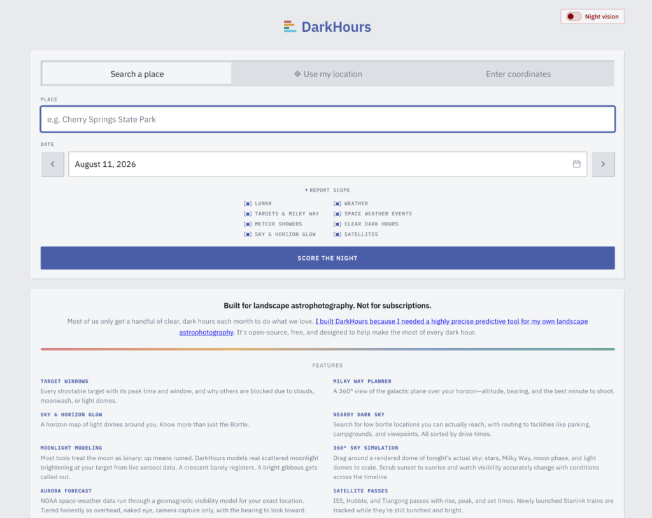Click the Satellite Passes heading
652x518 pixels.
[x=360, y=491]
